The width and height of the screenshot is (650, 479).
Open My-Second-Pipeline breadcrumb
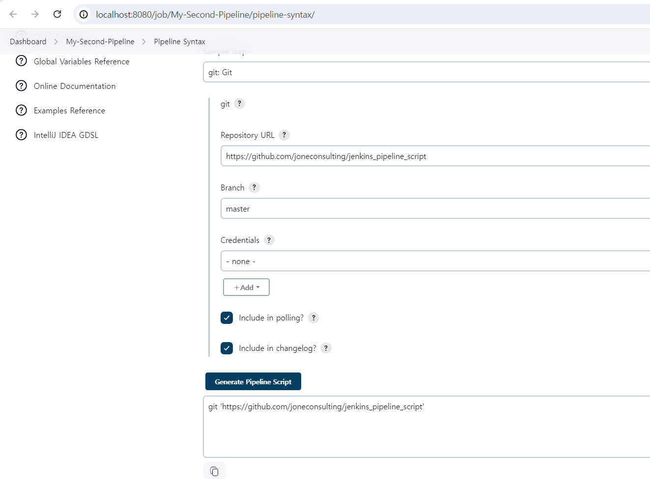pyautogui.click(x=100, y=42)
